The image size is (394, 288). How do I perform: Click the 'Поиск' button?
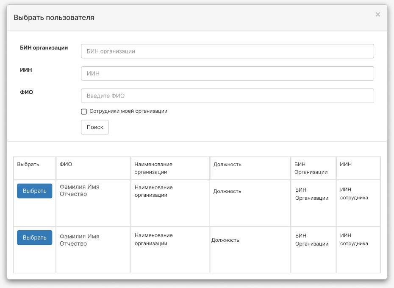(x=95, y=127)
